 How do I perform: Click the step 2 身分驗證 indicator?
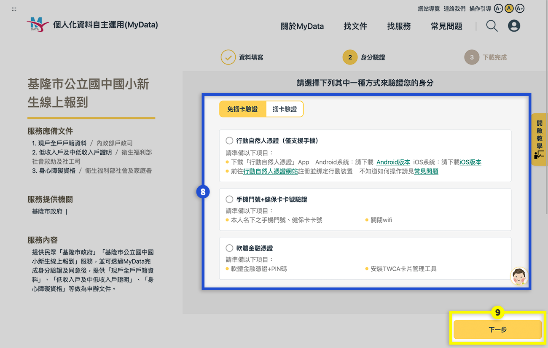point(363,57)
